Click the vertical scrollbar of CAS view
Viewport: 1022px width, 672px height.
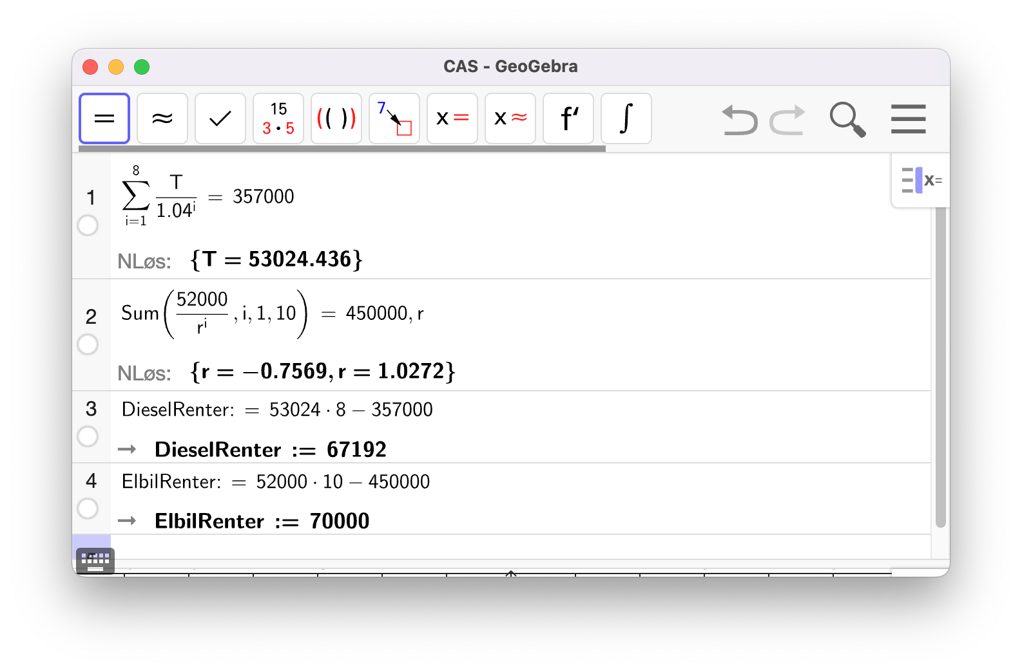[x=940, y=367]
